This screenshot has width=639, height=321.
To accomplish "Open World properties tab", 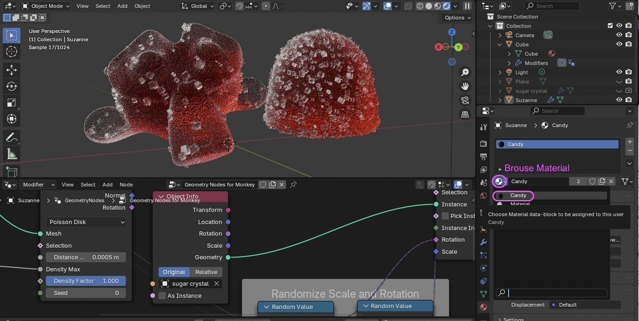I will (x=484, y=196).
